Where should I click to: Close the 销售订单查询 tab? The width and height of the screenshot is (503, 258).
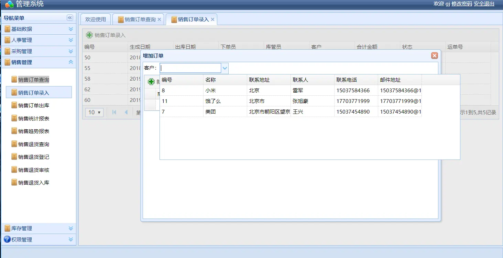click(x=159, y=20)
